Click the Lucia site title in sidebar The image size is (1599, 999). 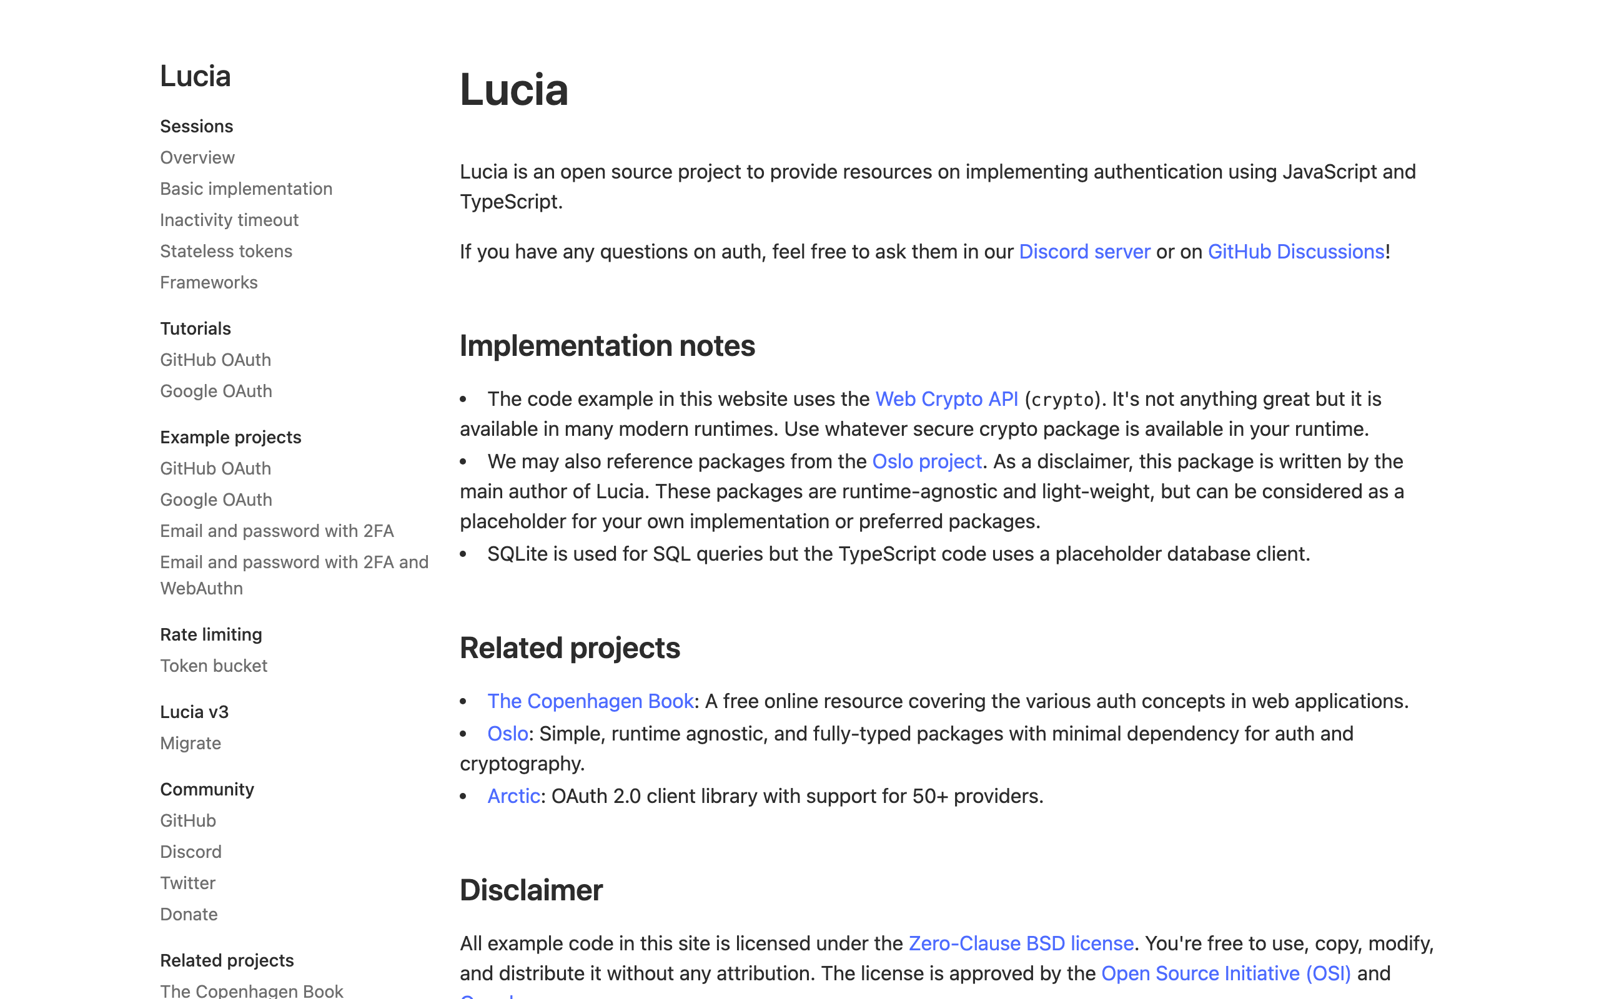[x=195, y=76]
